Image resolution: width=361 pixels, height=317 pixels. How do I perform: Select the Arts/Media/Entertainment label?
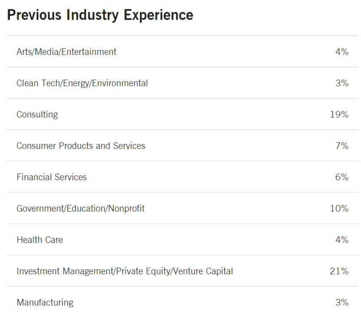pyautogui.click(x=66, y=52)
